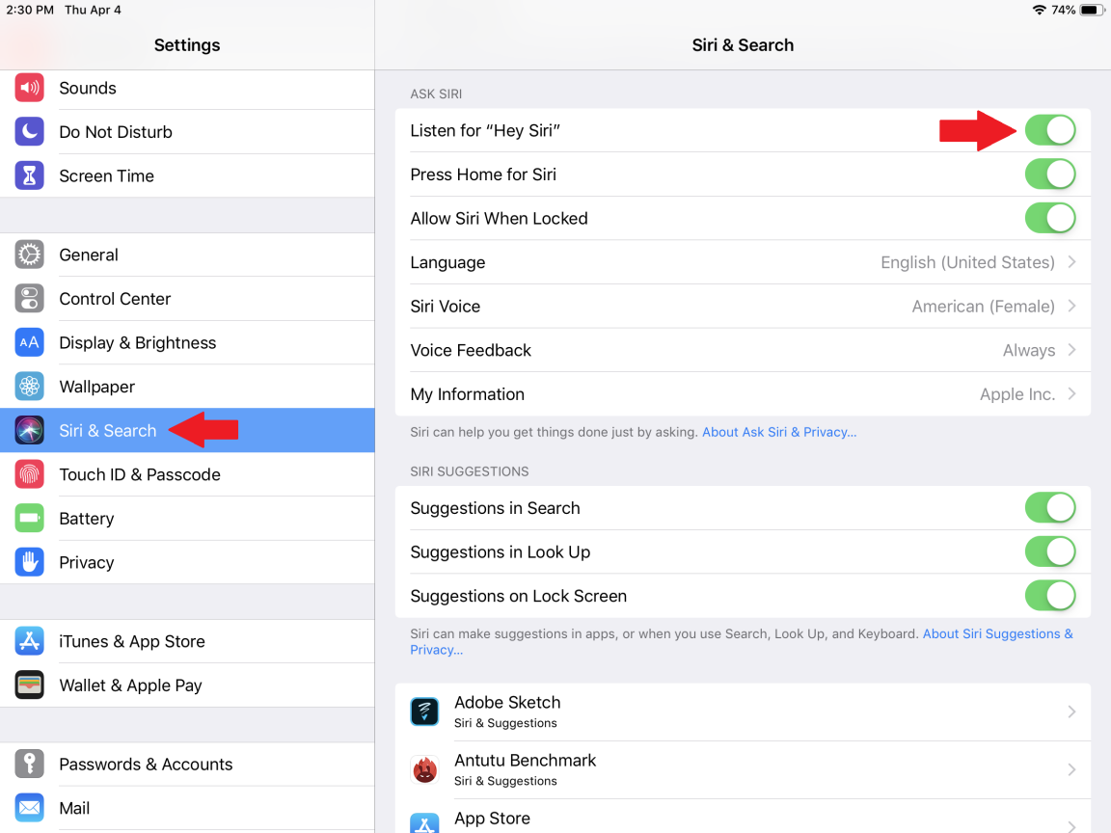The image size is (1111, 833).
Task: Open About Siri Suggestions & Privacy link
Action: [996, 634]
